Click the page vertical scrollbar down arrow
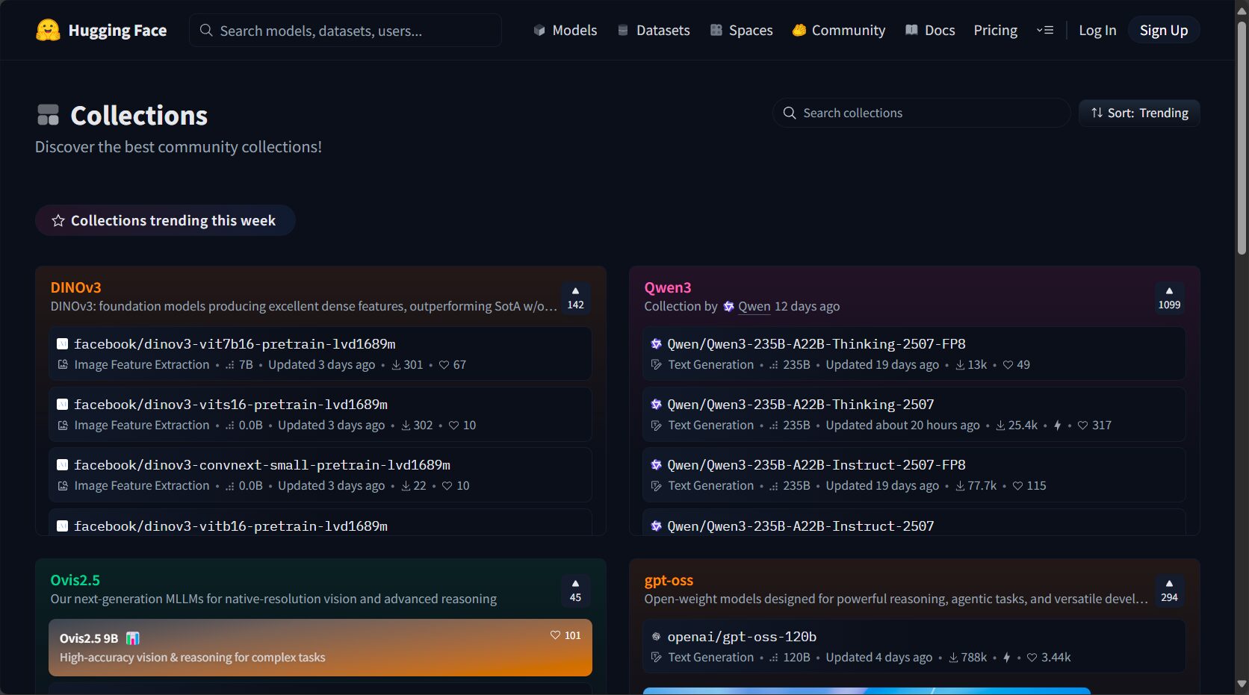 click(1242, 684)
